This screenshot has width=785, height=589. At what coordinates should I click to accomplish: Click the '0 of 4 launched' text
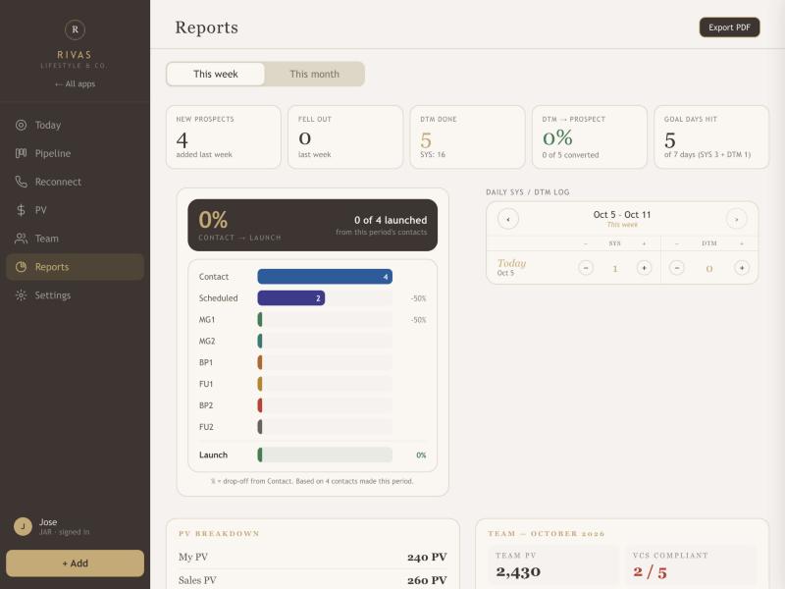391,220
